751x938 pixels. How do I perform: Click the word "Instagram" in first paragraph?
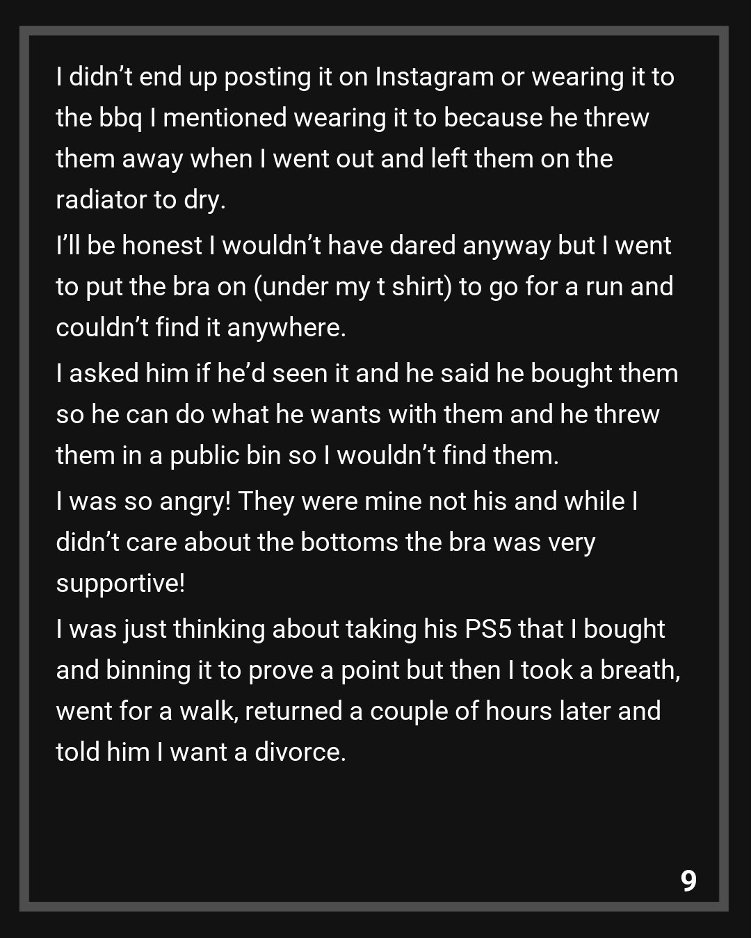[434, 76]
